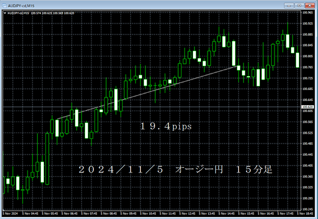Viewport: 318px width, 219px height.
Task: Click the time axis label '5 Nov 15:45'
Action: (246, 214)
